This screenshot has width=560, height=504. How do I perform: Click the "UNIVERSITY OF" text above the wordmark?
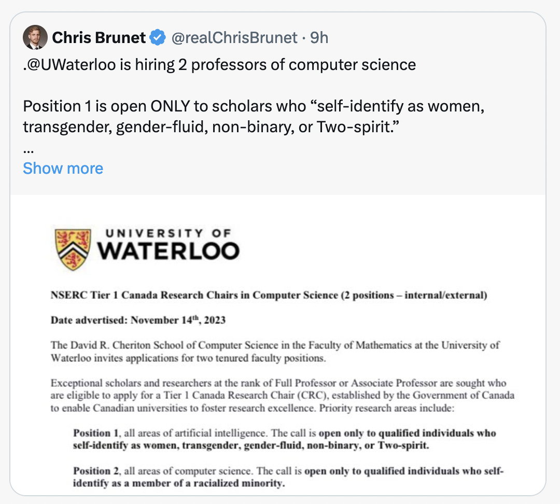(x=165, y=233)
